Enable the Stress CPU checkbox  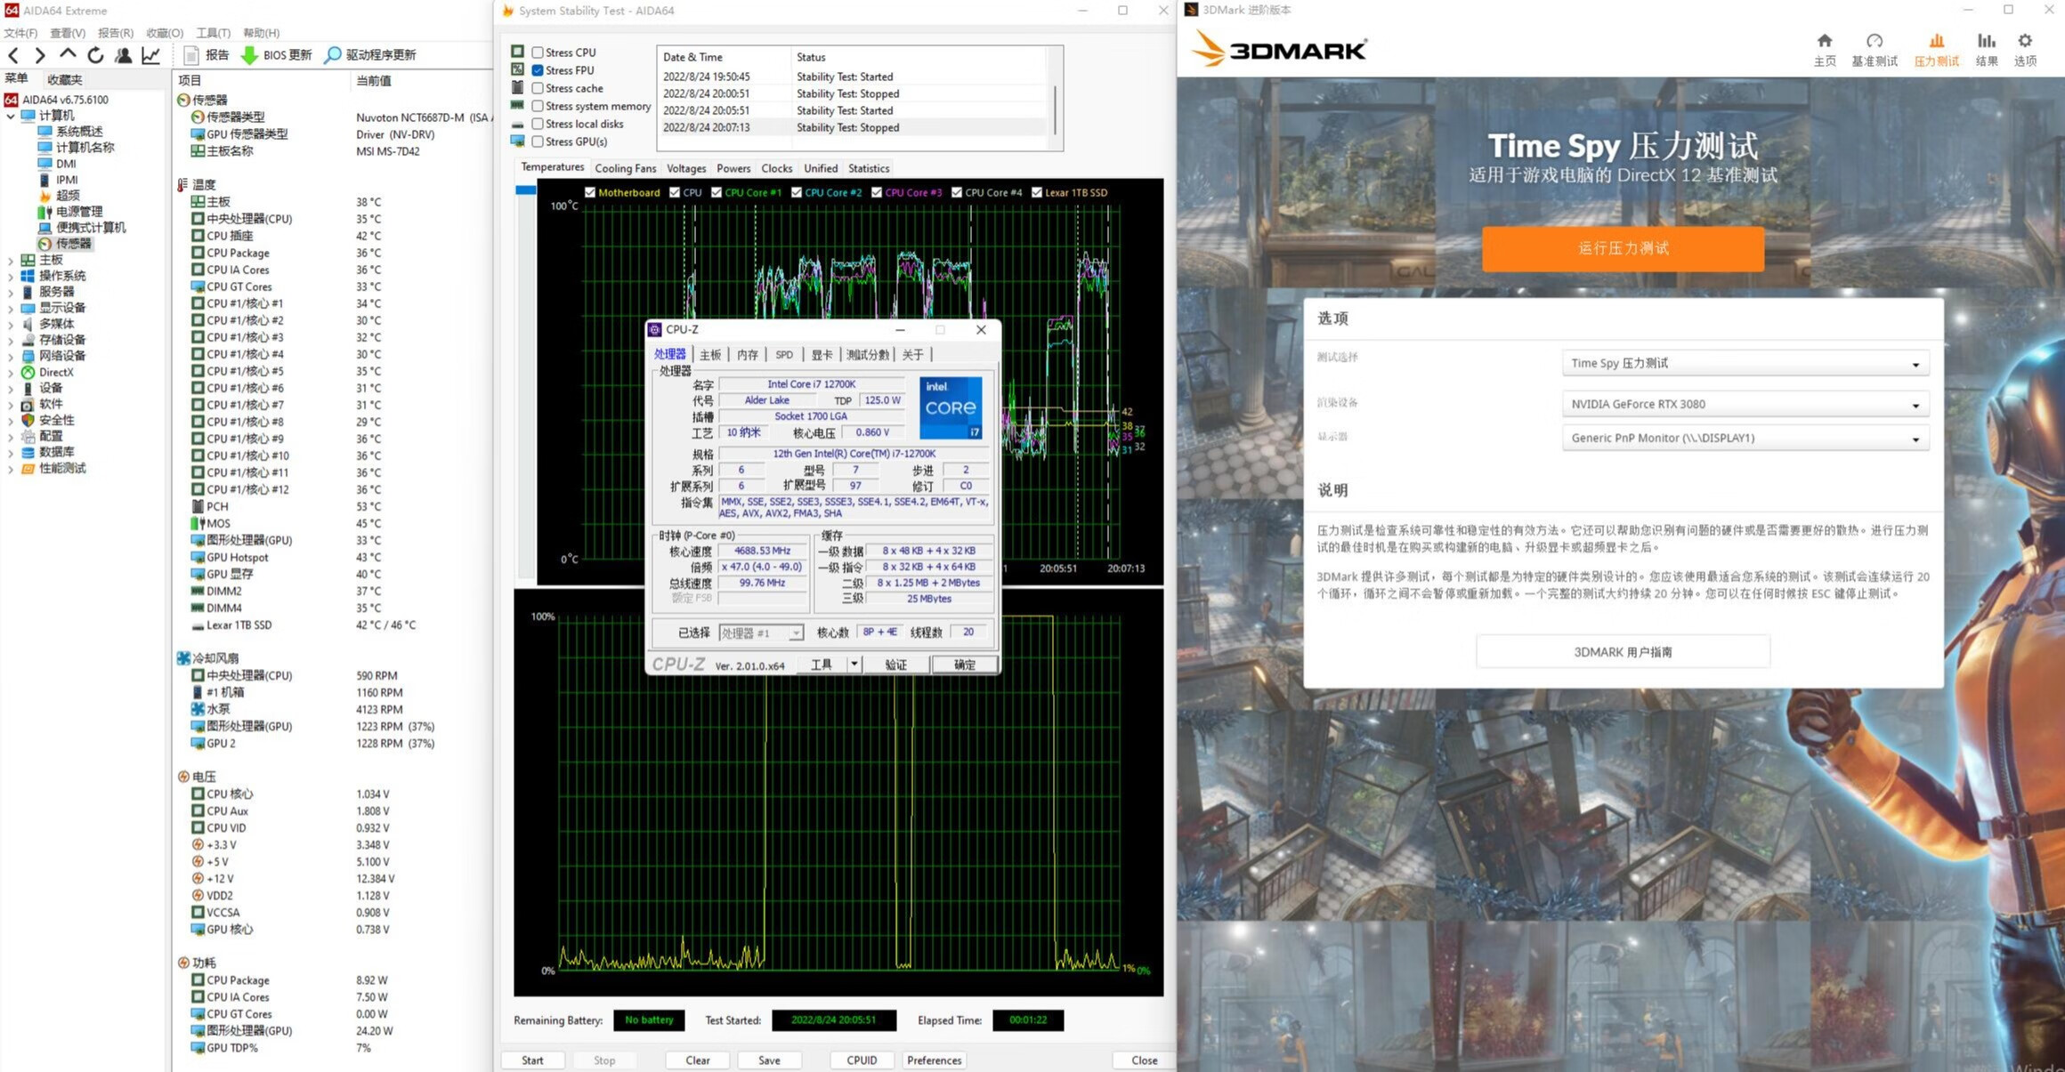[x=538, y=52]
